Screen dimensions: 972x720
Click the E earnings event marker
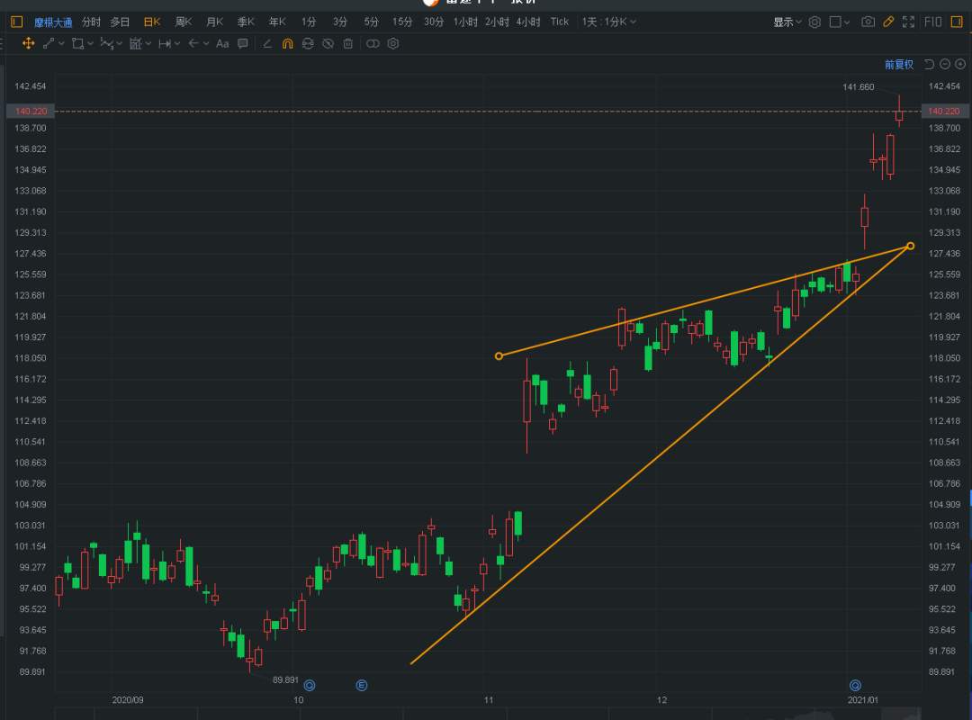(x=362, y=685)
